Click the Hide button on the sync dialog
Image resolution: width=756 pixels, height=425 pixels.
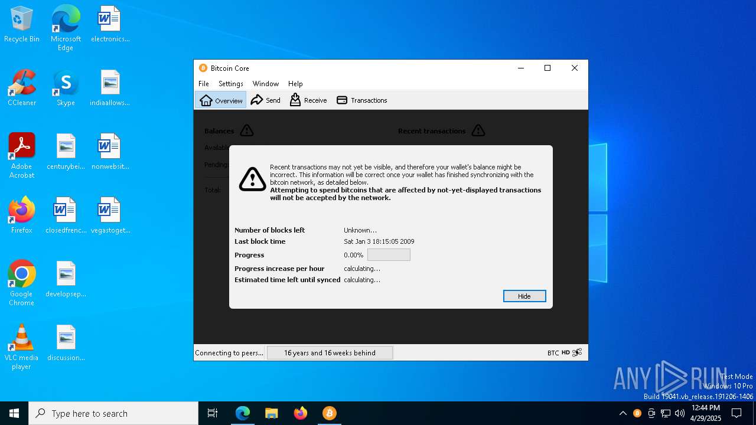[524, 296]
